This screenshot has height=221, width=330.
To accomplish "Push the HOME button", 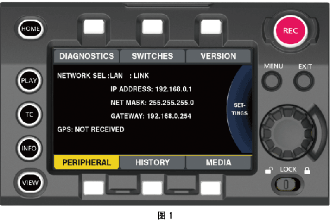I will (x=30, y=29).
